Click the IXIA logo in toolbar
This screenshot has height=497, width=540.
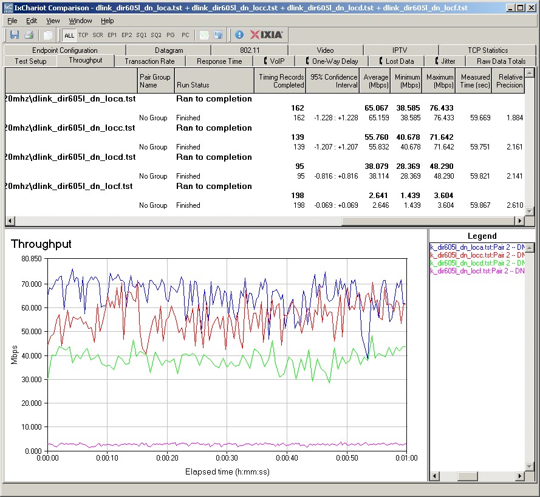point(266,35)
